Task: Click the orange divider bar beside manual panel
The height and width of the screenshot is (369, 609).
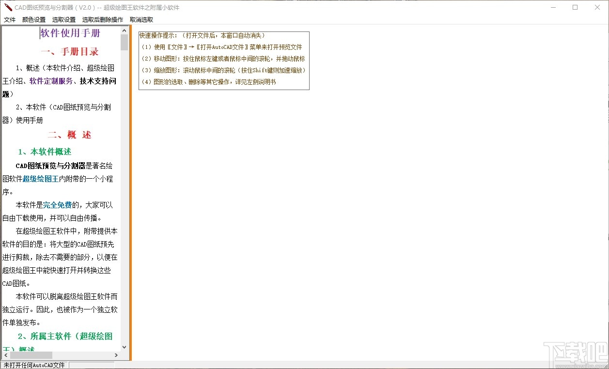Action: 131,194
